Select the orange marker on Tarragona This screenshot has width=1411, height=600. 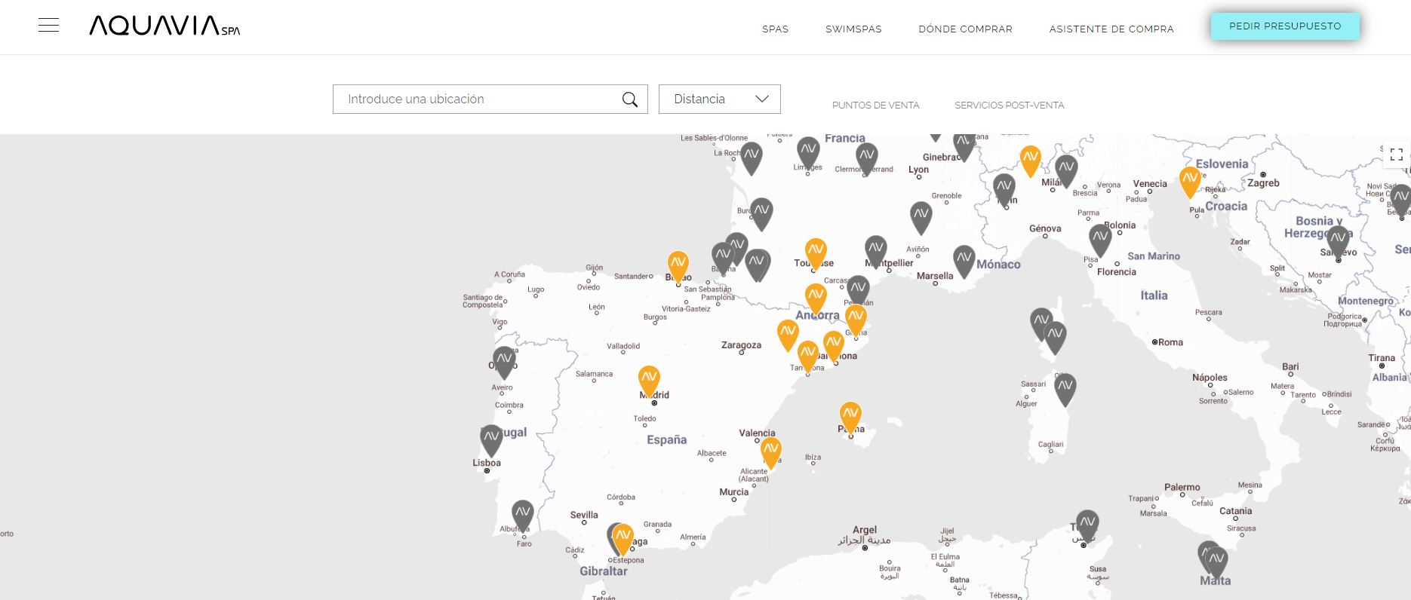[x=808, y=356]
